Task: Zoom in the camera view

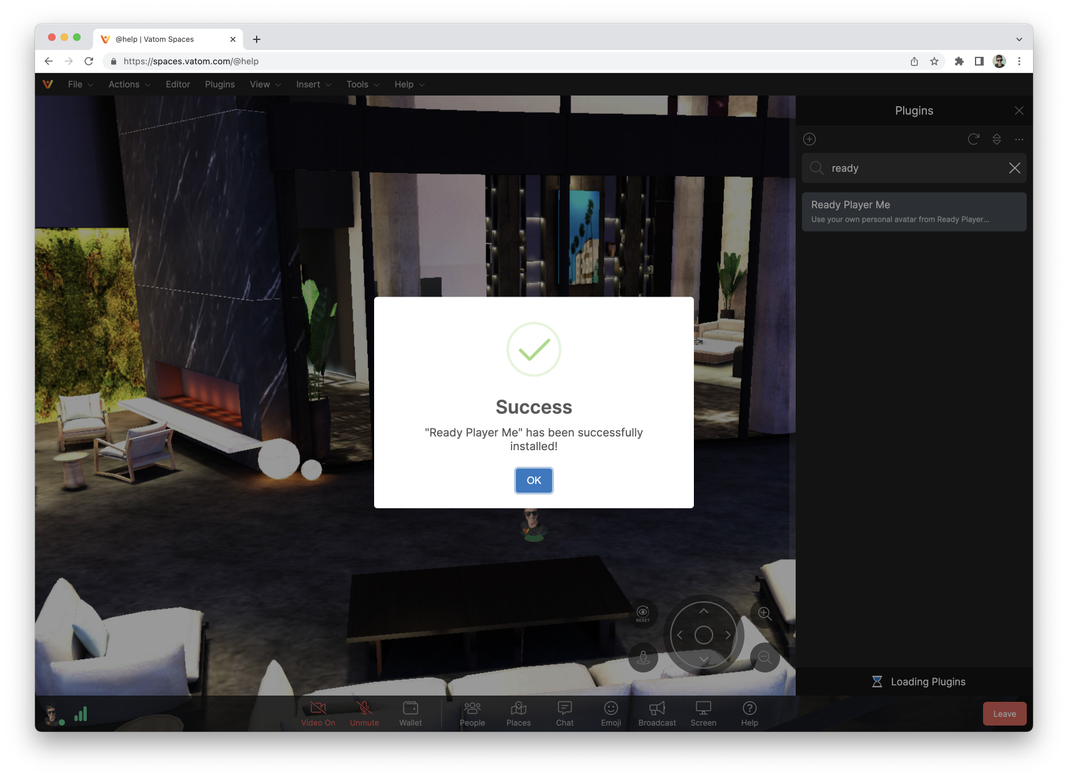Action: [x=764, y=613]
